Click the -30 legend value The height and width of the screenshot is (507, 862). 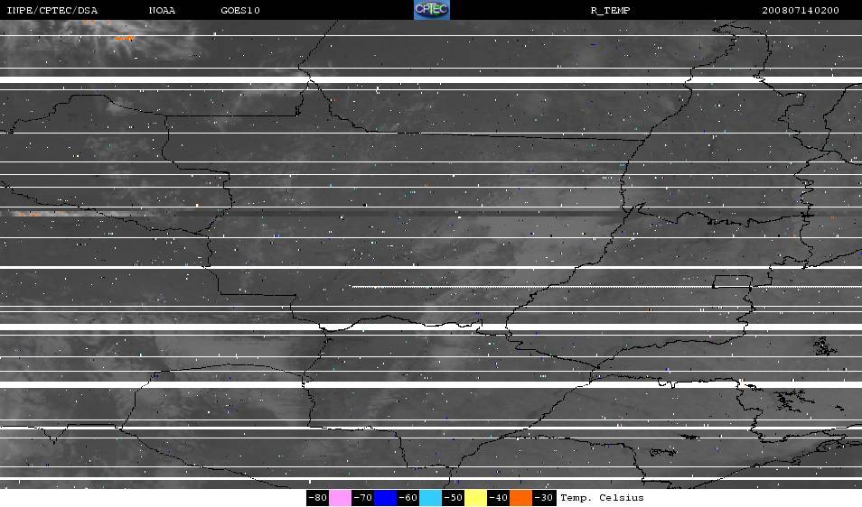(x=544, y=498)
